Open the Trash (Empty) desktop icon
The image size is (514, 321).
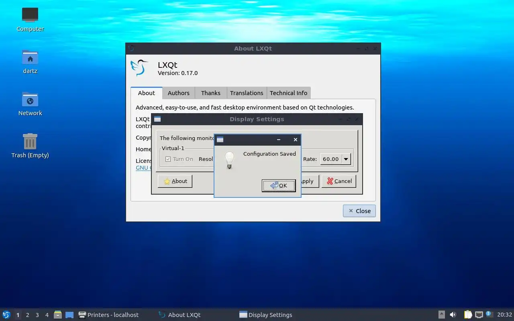click(x=30, y=146)
